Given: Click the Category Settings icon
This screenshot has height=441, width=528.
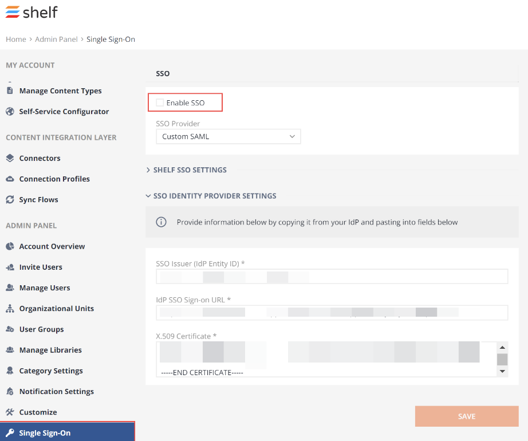Looking at the screenshot, I should point(10,371).
